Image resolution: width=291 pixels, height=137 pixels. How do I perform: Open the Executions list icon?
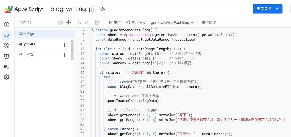(7, 67)
